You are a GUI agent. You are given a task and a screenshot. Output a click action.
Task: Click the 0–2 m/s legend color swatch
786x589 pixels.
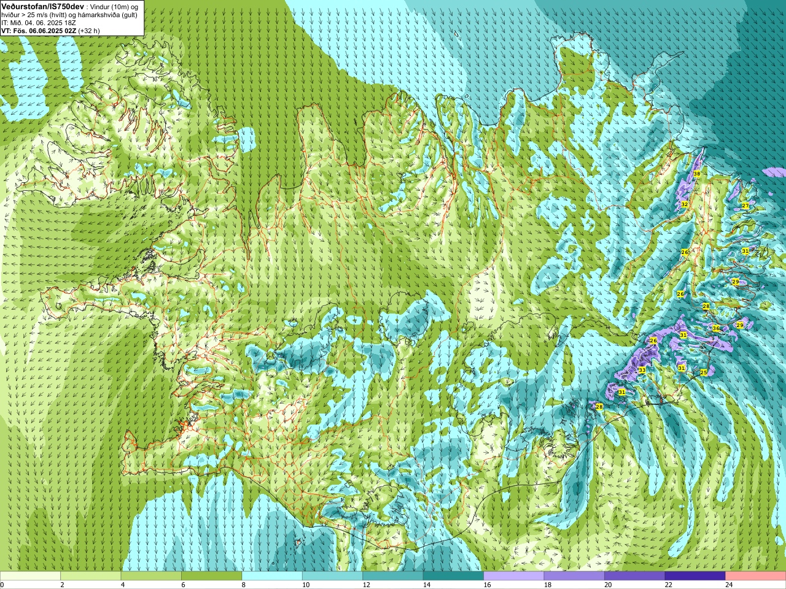[x=30, y=576]
